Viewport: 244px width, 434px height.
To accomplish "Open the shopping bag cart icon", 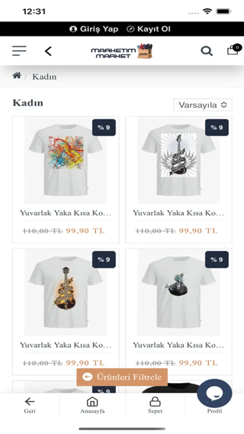I will point(234,50).
